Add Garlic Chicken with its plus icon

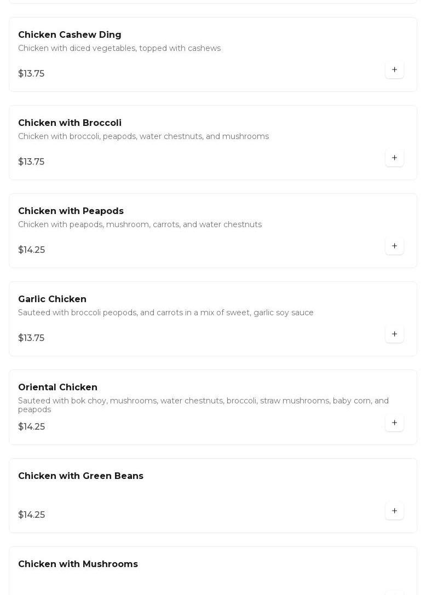(394, 333)
